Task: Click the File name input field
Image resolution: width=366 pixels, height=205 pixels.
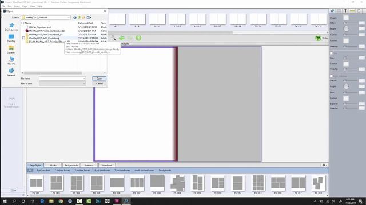Action: click(x=62, y=79)
